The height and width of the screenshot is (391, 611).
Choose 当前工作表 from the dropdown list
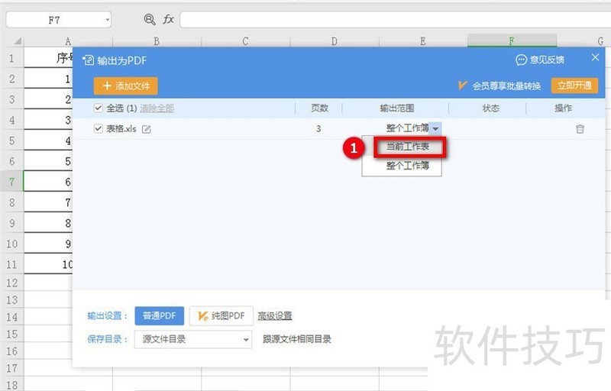(x=408, y=147)
